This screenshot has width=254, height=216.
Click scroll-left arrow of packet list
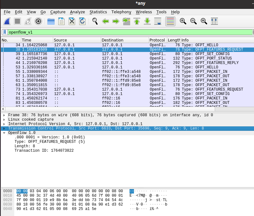tap(3, 109)
